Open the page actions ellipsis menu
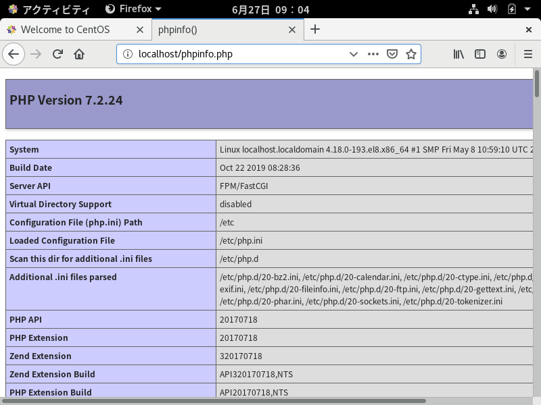This screenshot has height=405, width=541. click(x=373, y=54)
